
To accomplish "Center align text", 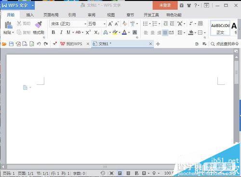I will point(152,33).
